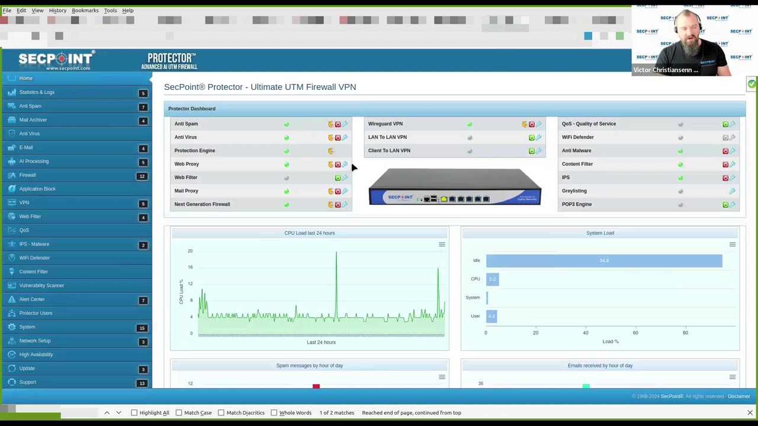Find next match arrow button
The width and height of the screenshot is (758, 426).
tap(118, 413)
